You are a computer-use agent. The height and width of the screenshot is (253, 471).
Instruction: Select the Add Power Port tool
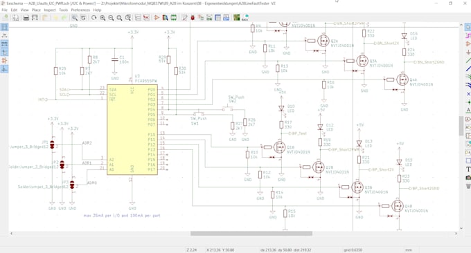point(468,52)
